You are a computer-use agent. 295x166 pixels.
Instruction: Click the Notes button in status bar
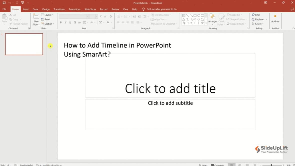click(203, 165)
